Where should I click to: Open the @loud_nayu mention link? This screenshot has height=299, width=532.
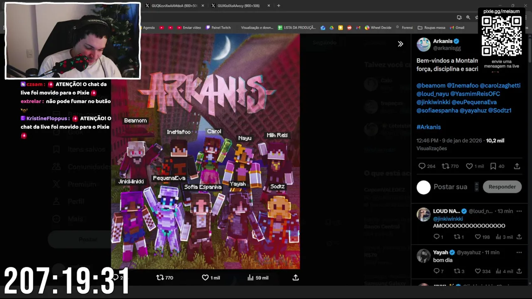coord(433,94)
